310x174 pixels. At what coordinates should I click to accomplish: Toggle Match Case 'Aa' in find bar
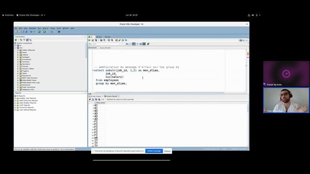tap(127, 44)
